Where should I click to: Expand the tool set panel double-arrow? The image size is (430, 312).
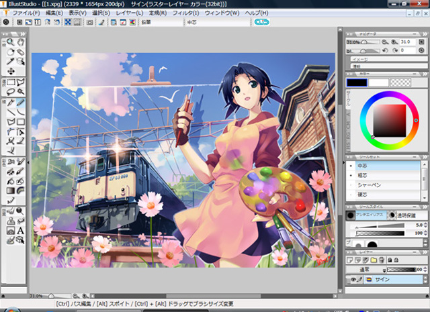point(425,157)
